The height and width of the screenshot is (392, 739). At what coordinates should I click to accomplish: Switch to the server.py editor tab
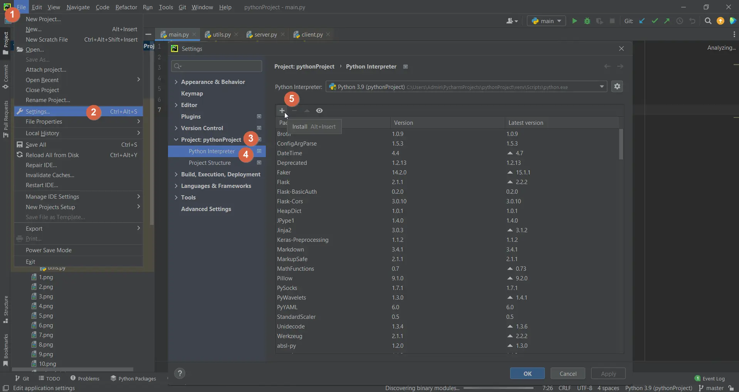tap(265, 34)
